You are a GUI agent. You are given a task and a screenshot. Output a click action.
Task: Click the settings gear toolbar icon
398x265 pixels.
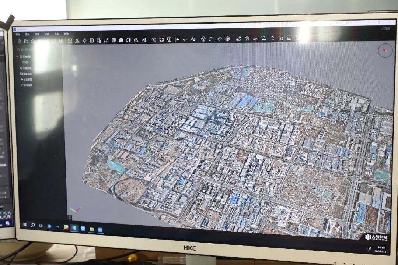point(61,41)
